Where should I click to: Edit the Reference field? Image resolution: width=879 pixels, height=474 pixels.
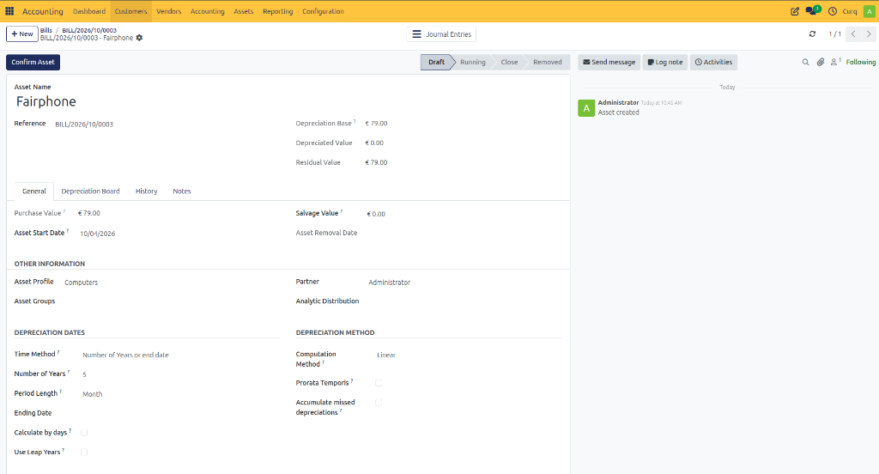pos(167,125)
